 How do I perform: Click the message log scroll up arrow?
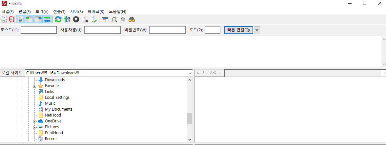(383, 39)
